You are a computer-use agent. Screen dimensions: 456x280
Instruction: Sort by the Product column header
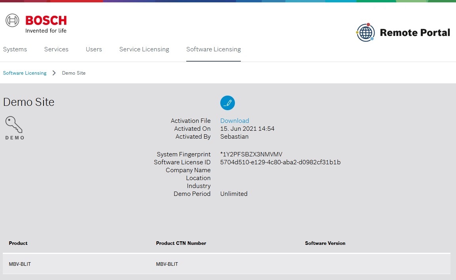[x=18, y=243]
